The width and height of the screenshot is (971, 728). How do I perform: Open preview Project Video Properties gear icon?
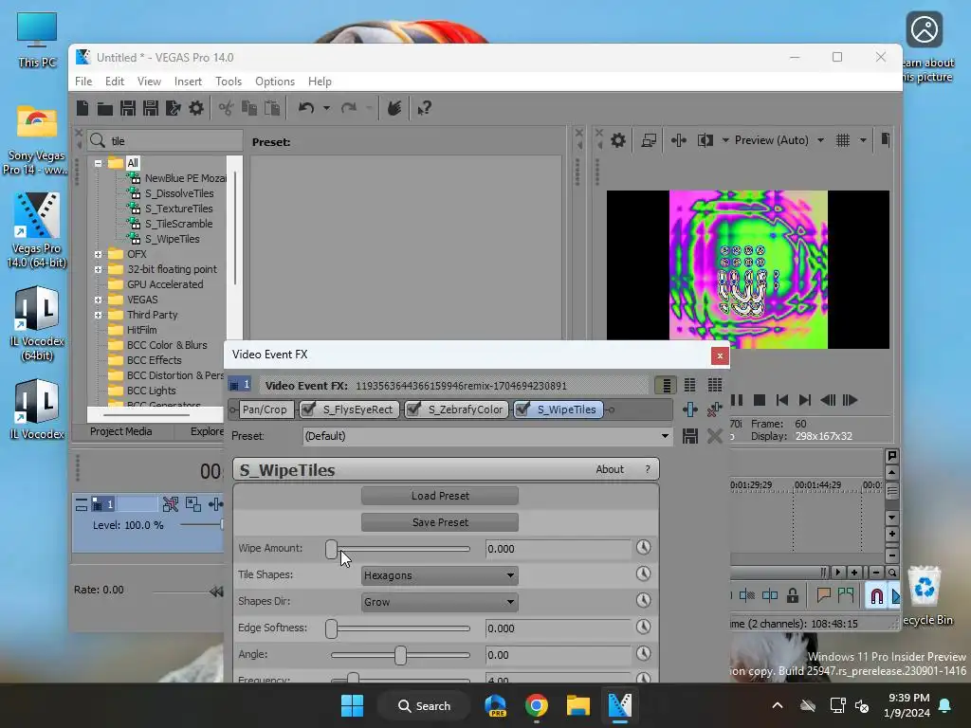pyautogui.click(x=618, y=140)
